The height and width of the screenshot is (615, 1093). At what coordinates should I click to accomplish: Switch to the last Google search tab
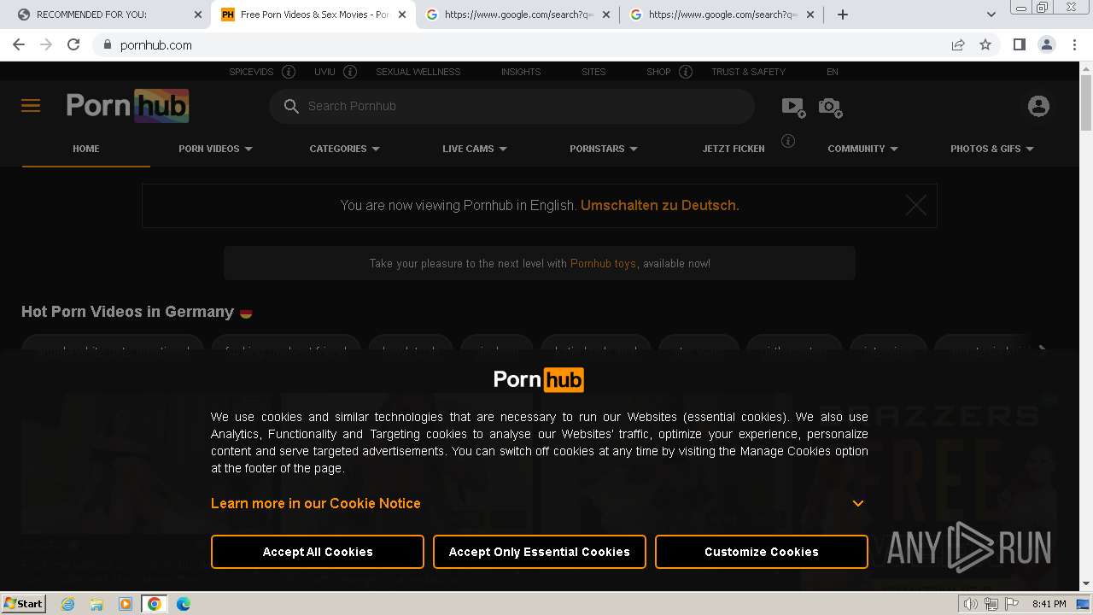pos(722,15)
